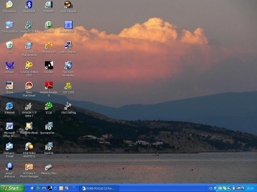Open ACDSee 9 Photo Manager
Screen dimensions: 257x192
pos(29,166)
